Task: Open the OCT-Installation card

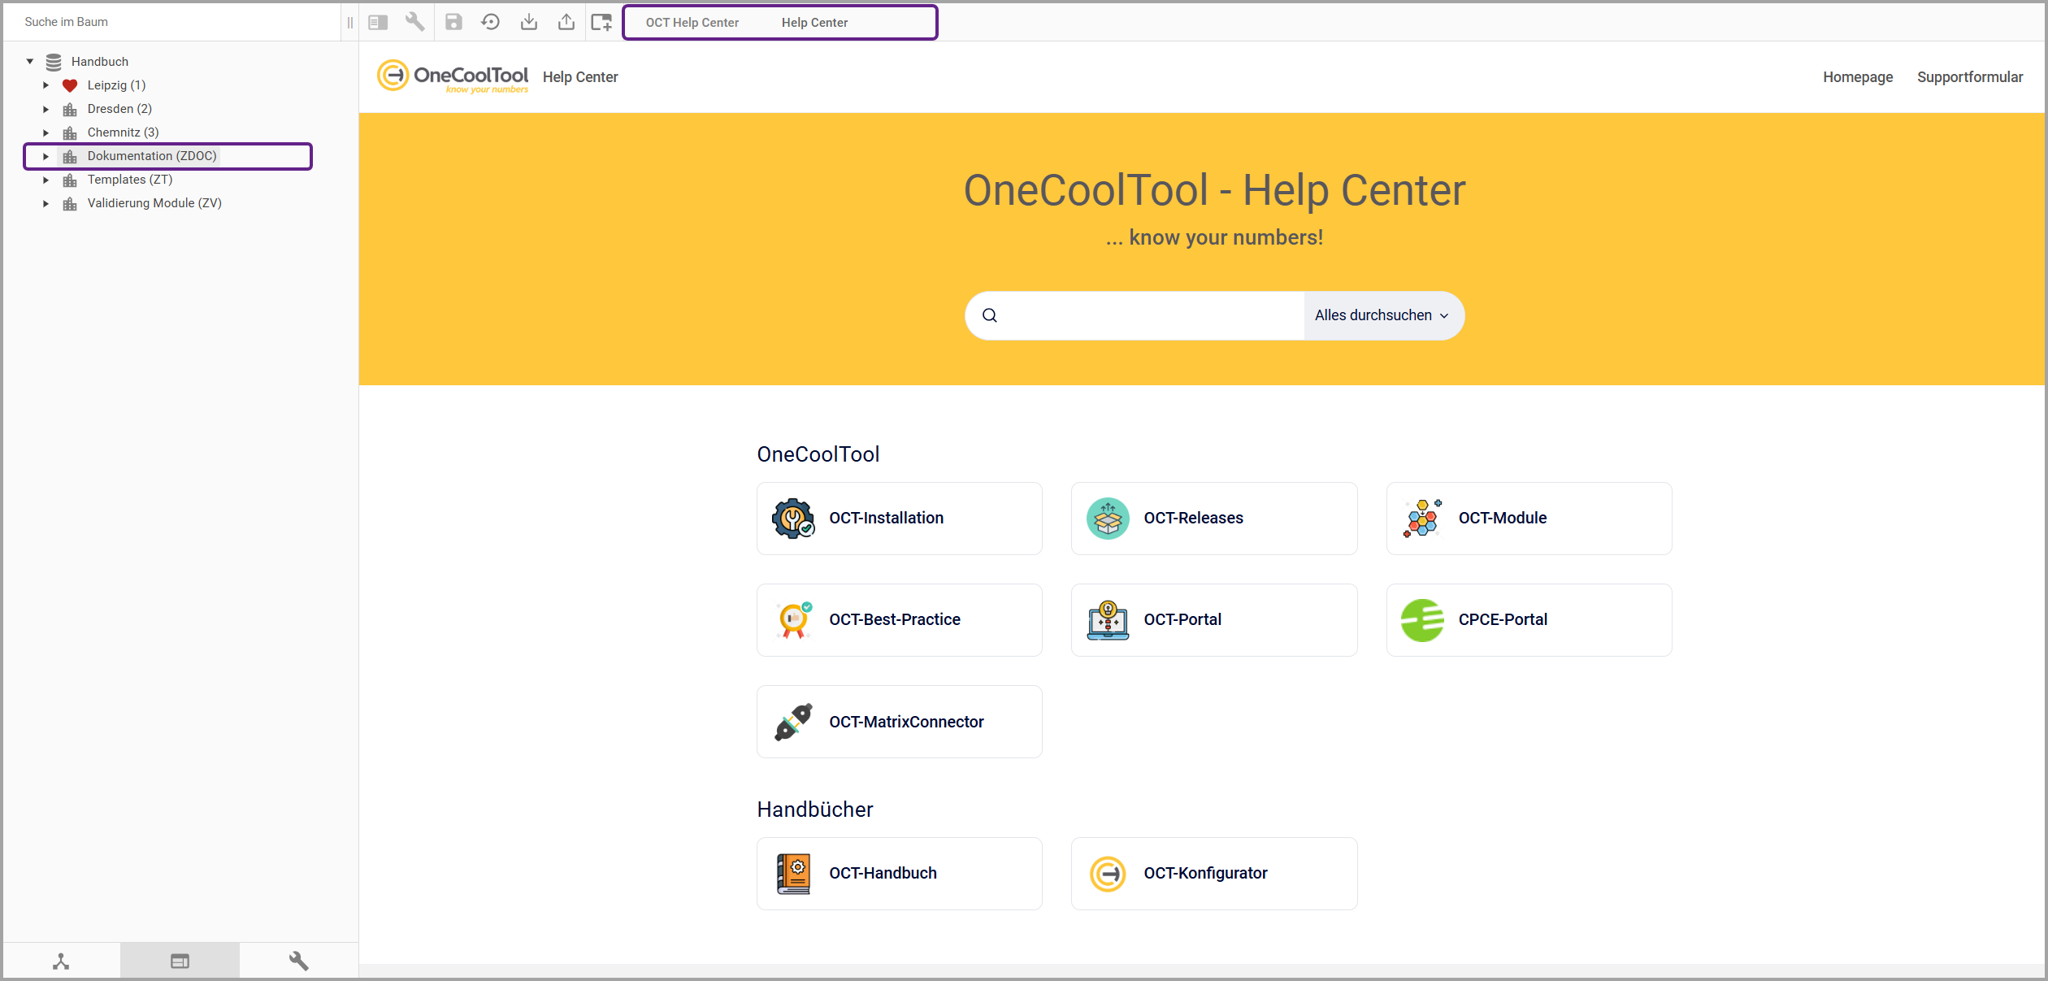Action: pyautogui.click(x=899, y=519)
